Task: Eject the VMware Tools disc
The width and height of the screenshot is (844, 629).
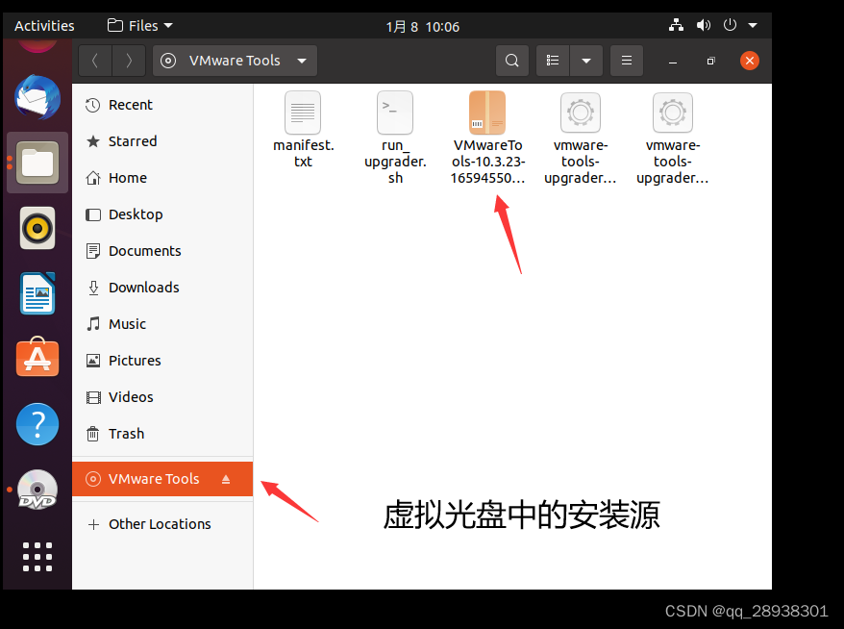Action: 226,479
